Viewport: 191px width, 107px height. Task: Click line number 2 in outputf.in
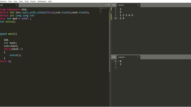pyautogui.click(x=115, y=64)
